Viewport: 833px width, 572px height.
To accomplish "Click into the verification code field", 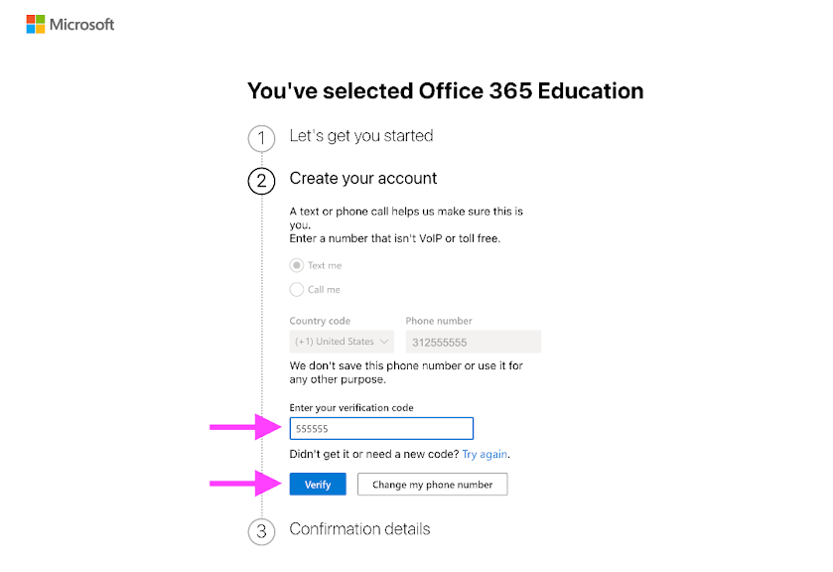I will tap(381, 428).
